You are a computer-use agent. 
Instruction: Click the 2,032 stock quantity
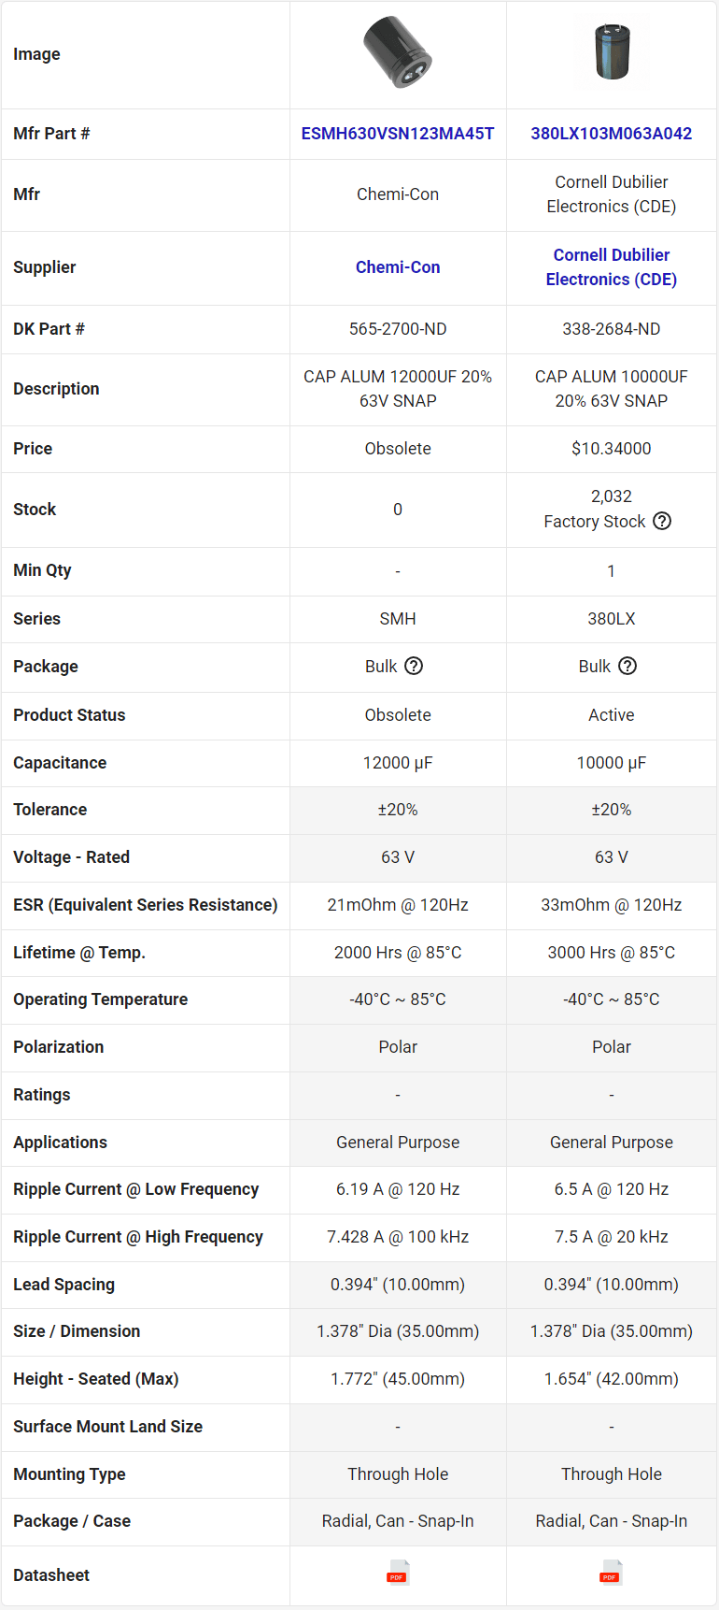pyautogui.click(x=612, y=496)
